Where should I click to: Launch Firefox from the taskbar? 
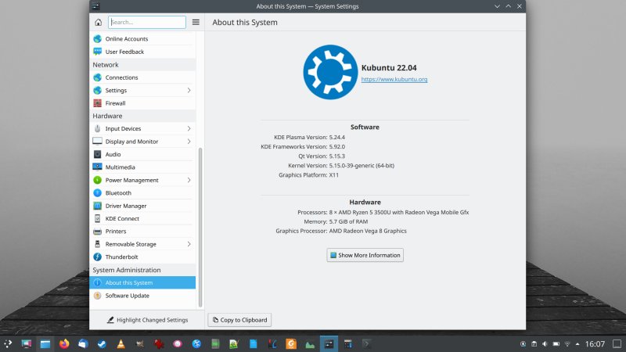tap(64, 343)
